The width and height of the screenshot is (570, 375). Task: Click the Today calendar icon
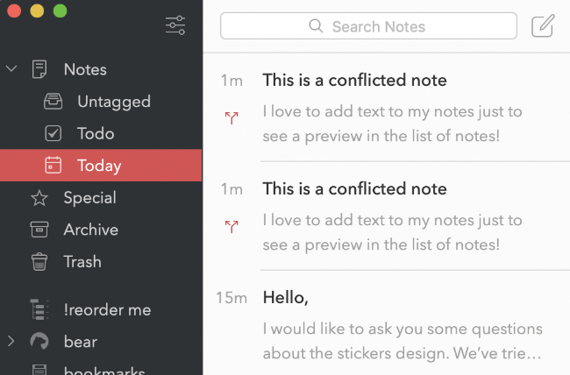click(53, 166)
